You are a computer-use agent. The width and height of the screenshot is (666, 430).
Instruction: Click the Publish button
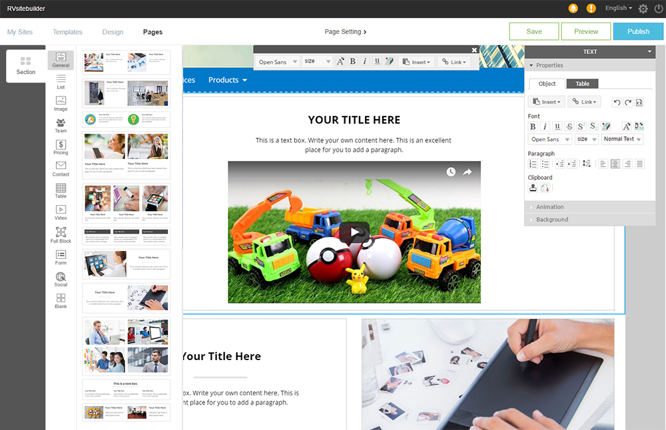tap(638, 31)
